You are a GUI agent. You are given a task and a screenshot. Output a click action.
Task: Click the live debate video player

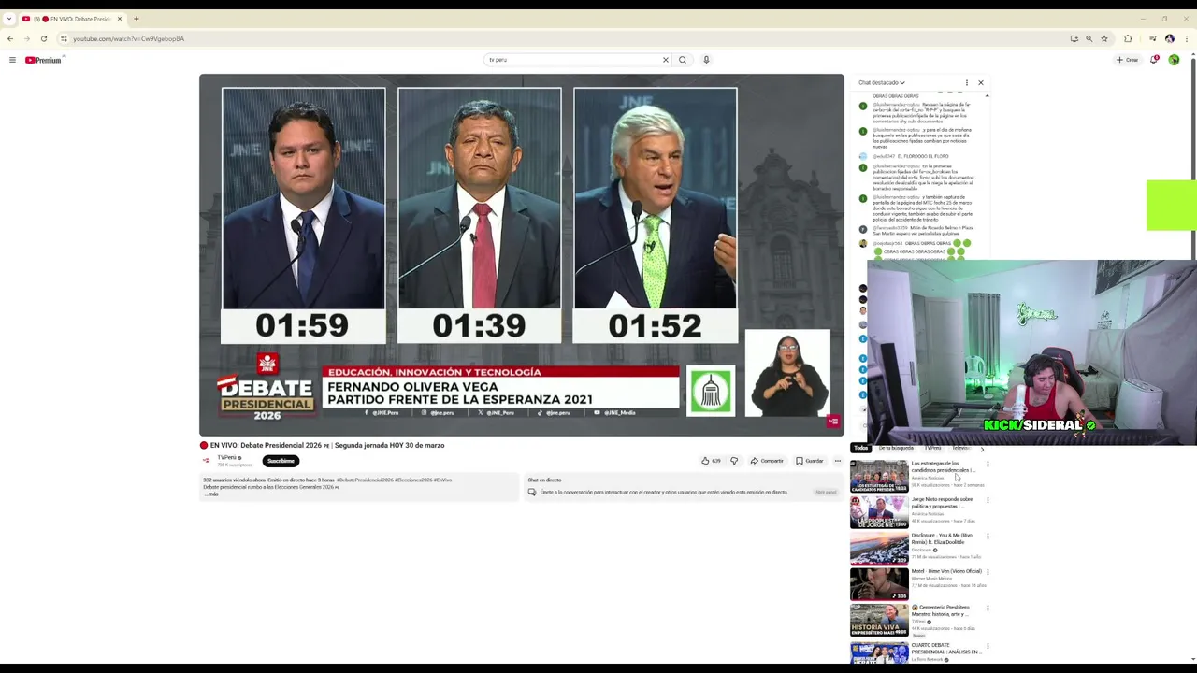(x=522, y=254)
